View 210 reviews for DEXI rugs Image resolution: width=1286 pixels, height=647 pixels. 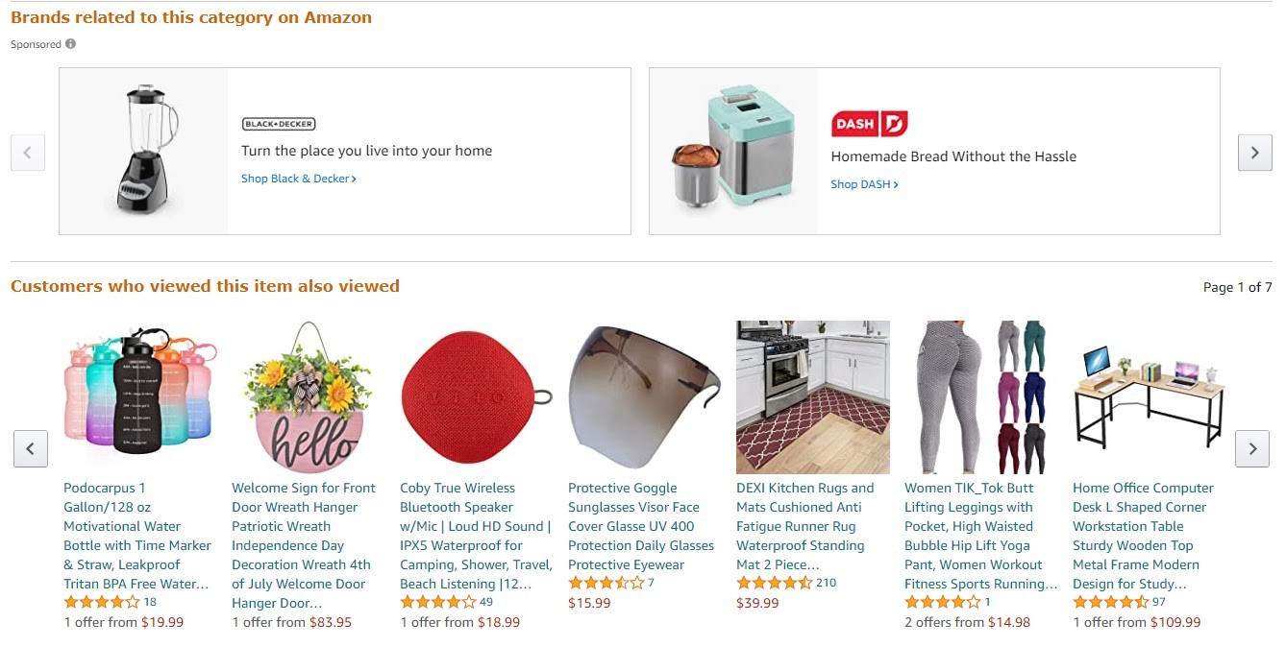pyautogui.click(x=826, y=583)
